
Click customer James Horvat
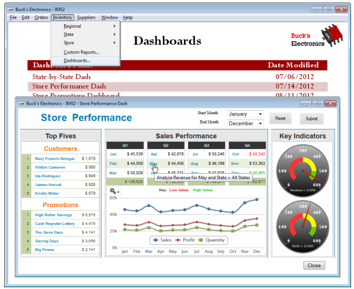pyautogui.click(x=48, y=185)
